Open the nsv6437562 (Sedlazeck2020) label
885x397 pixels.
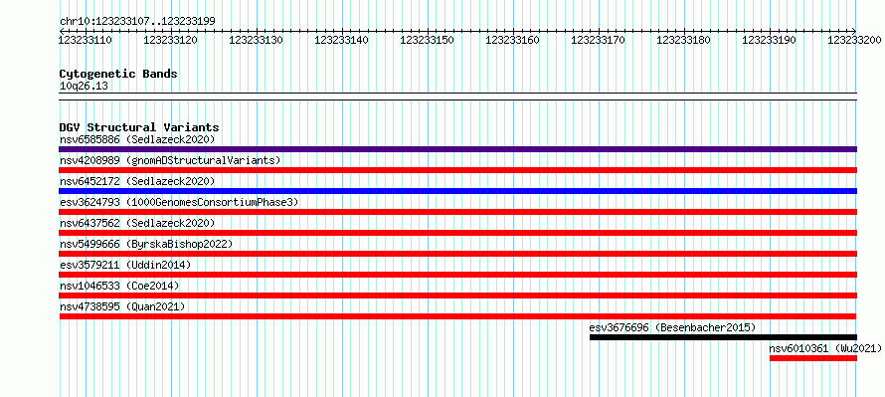coord(137,223)
